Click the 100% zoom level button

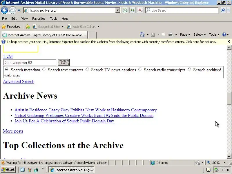point(214,163)
